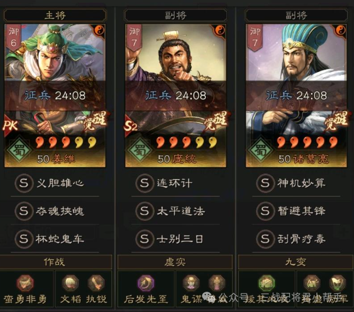The image size is (354, 312).
Task: Tap the star rating on 诸葛亮's card
Action: (307, 143)
